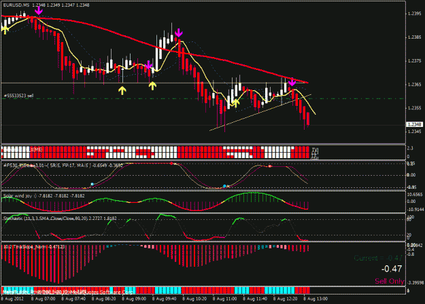Select the yellow buy arrow below 09:20 candles
The image size is (425, 304).
(x=152, y=86)
